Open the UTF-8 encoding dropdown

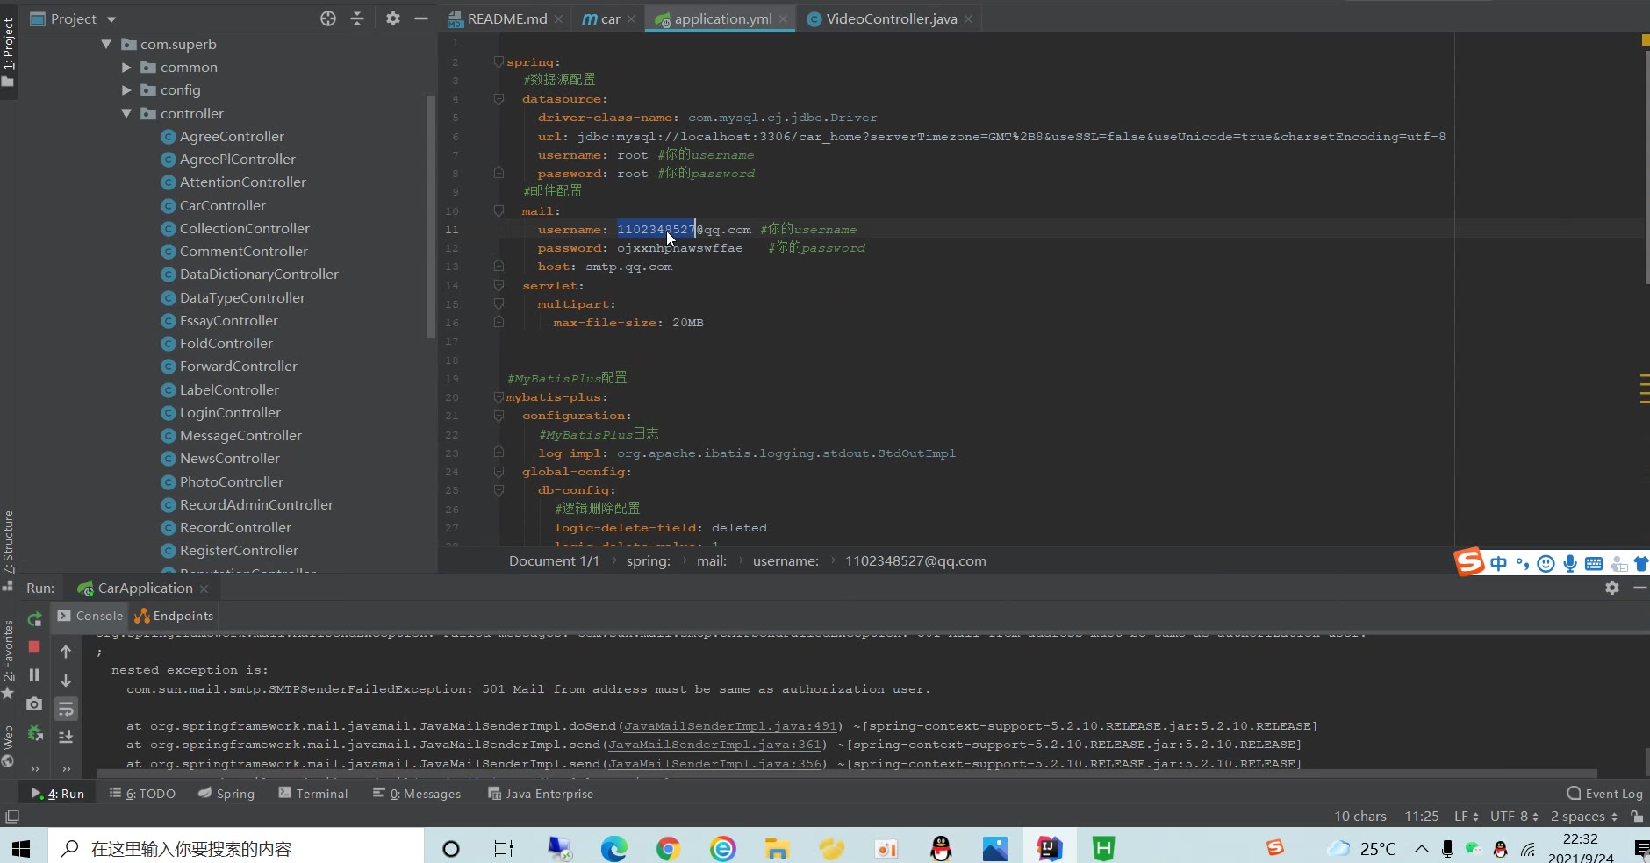pos(1514,816)
